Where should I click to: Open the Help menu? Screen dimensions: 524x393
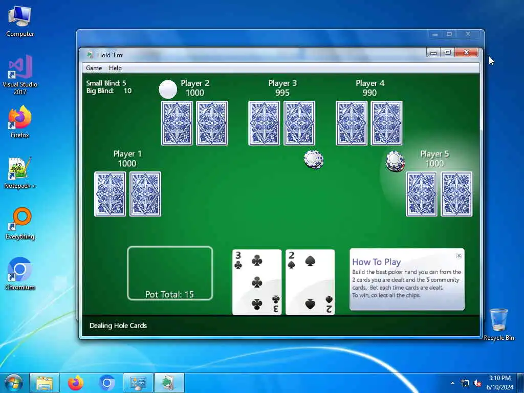(115, 68)
